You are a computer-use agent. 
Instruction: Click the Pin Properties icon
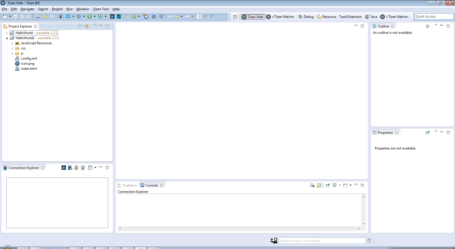[x=427, y=132]
